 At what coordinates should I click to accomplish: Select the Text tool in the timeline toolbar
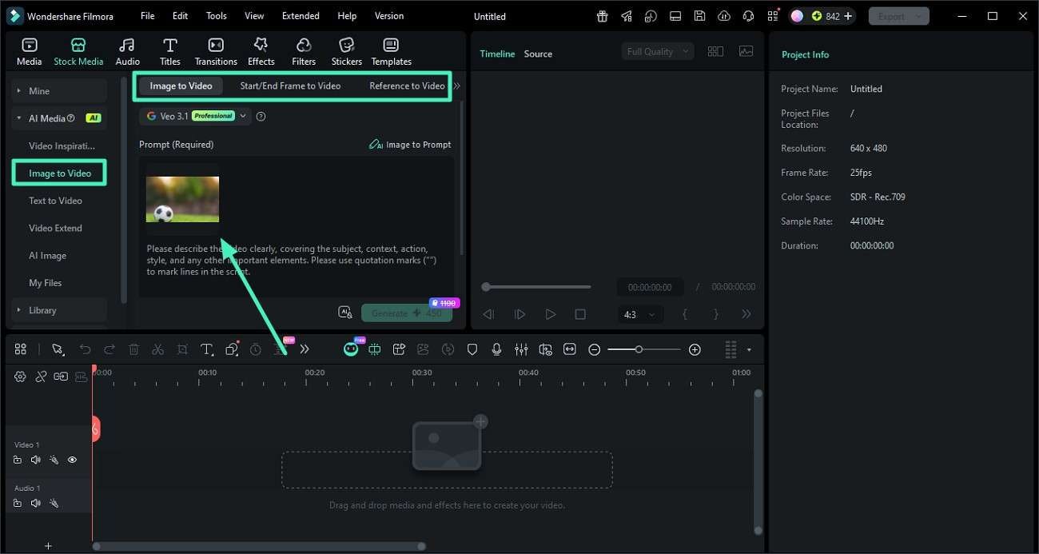point(206,349)
